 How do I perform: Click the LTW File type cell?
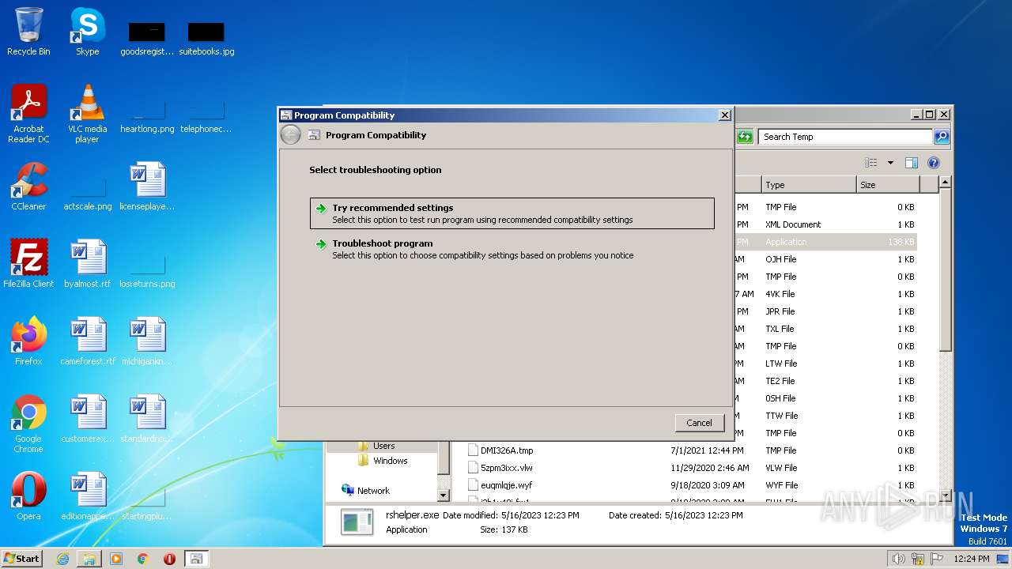point(781,364)
